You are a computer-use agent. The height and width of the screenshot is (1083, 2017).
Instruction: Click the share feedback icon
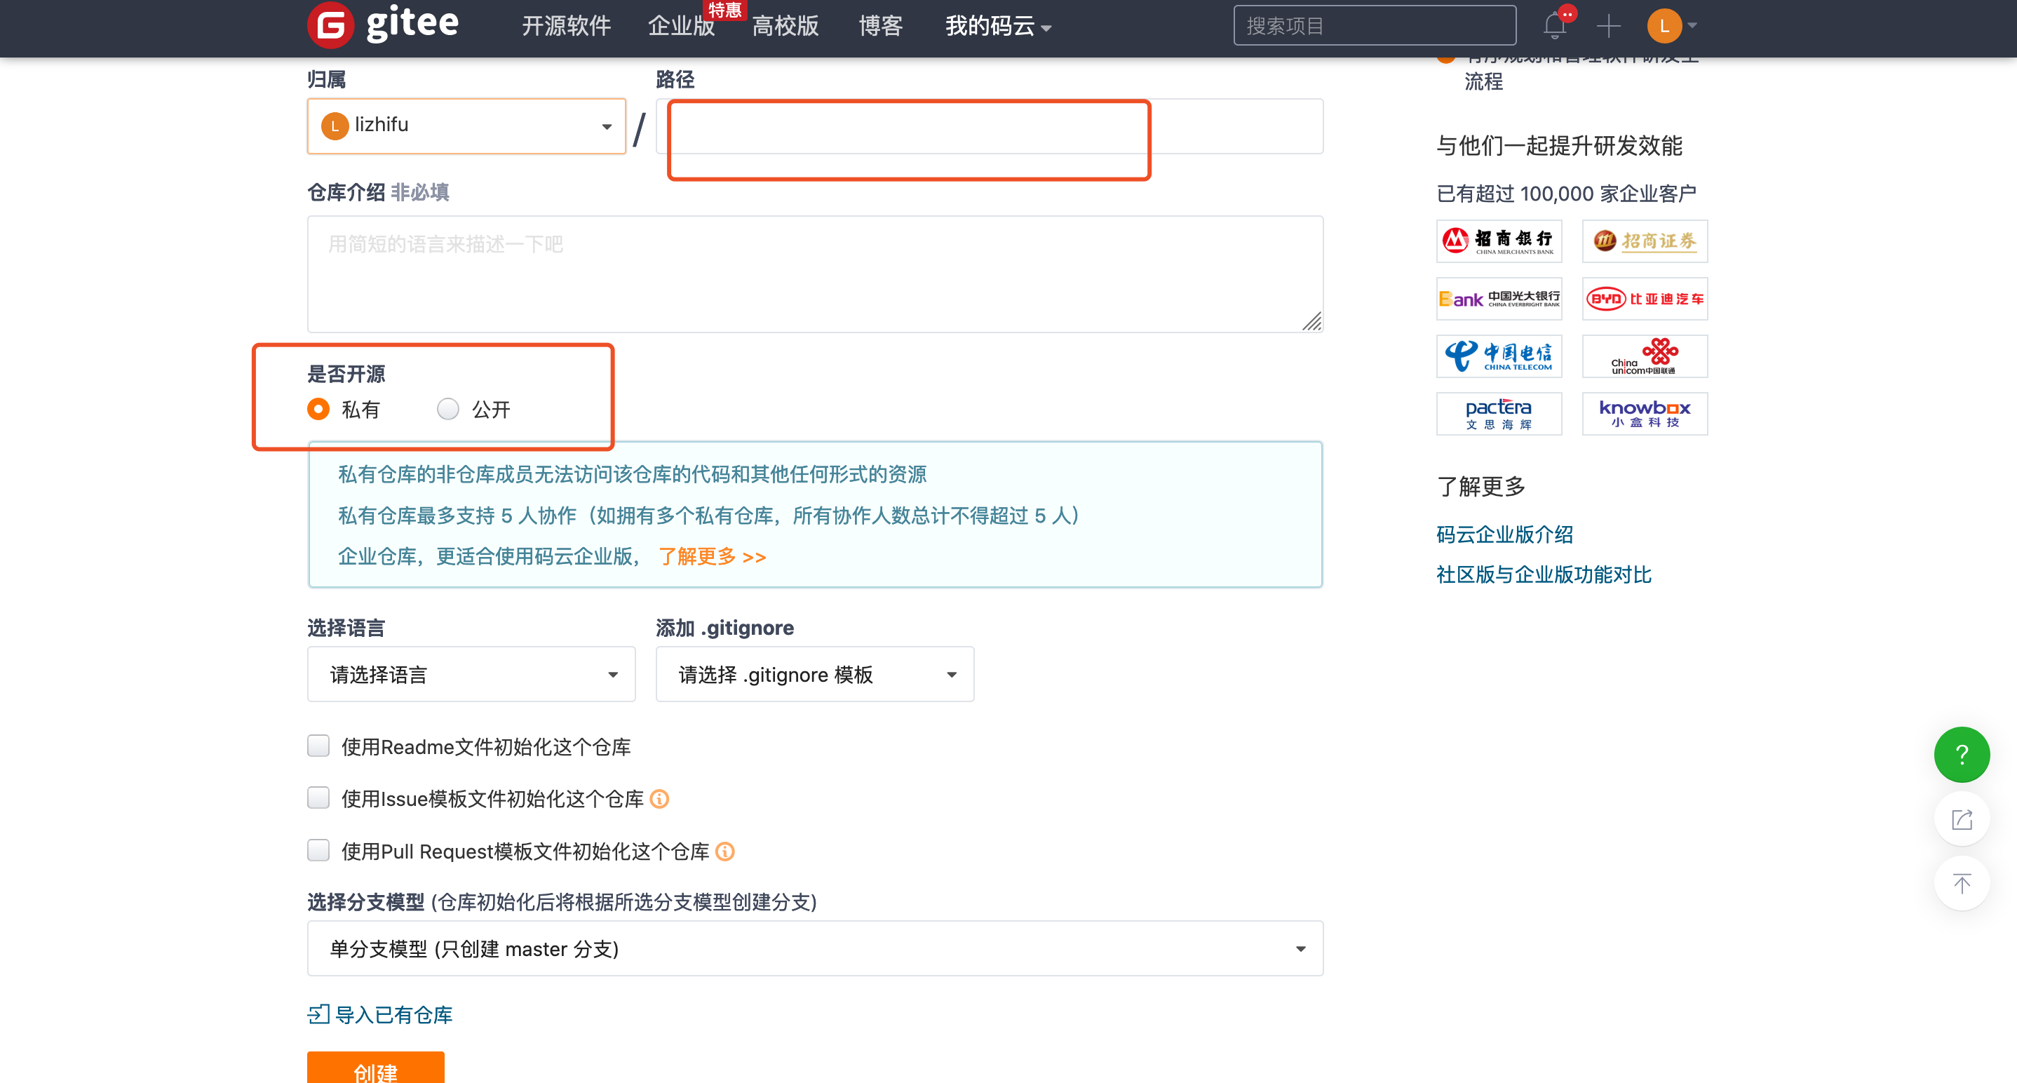pyautogui.click(x=1962, y=819)
